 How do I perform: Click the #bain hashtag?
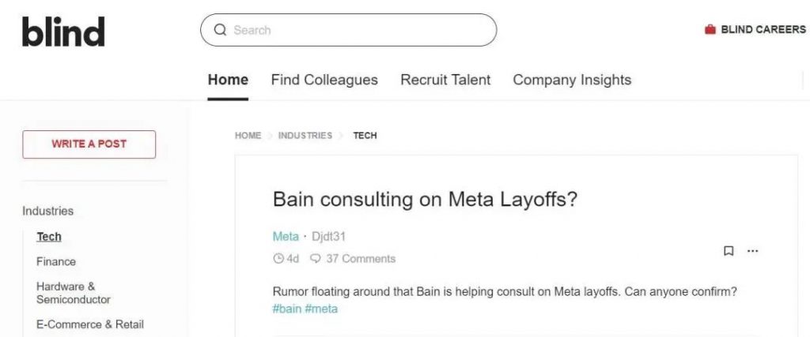[287, 309]
